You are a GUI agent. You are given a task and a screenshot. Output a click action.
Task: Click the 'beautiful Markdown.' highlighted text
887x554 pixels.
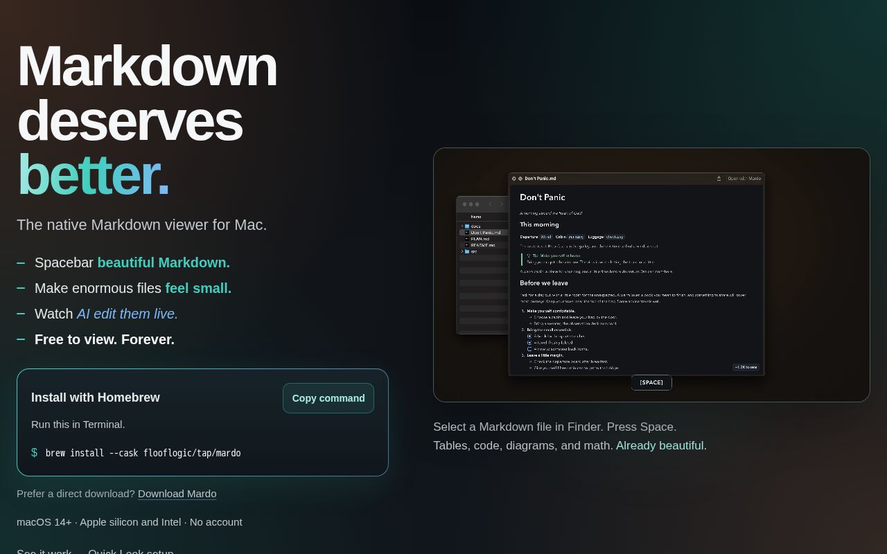164,262
